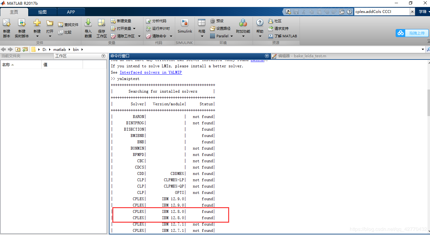Click 清除工作区 (Clear Workspace)
The height and width of the screenshot is (235, 430).
(x=123, y=36)
